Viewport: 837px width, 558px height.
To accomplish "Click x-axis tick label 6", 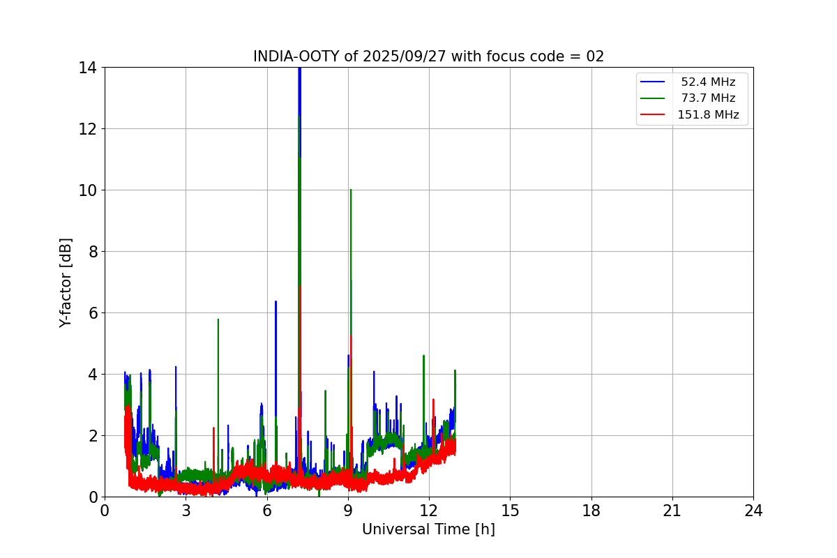I will [x=267, y=511].
